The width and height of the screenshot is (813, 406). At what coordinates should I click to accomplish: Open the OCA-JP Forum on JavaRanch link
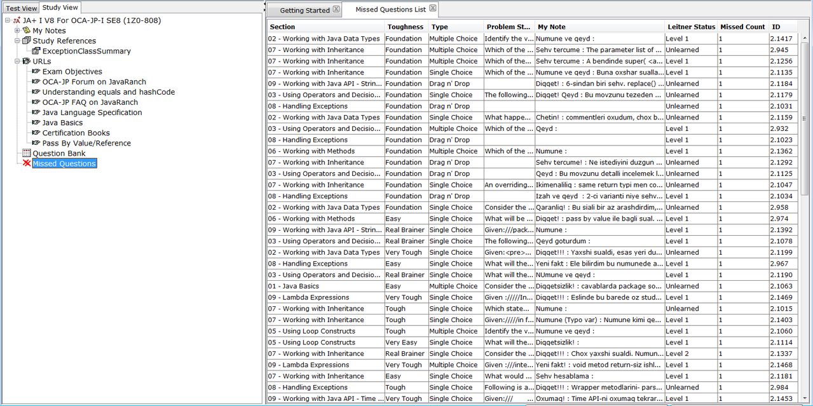(94, 81)
